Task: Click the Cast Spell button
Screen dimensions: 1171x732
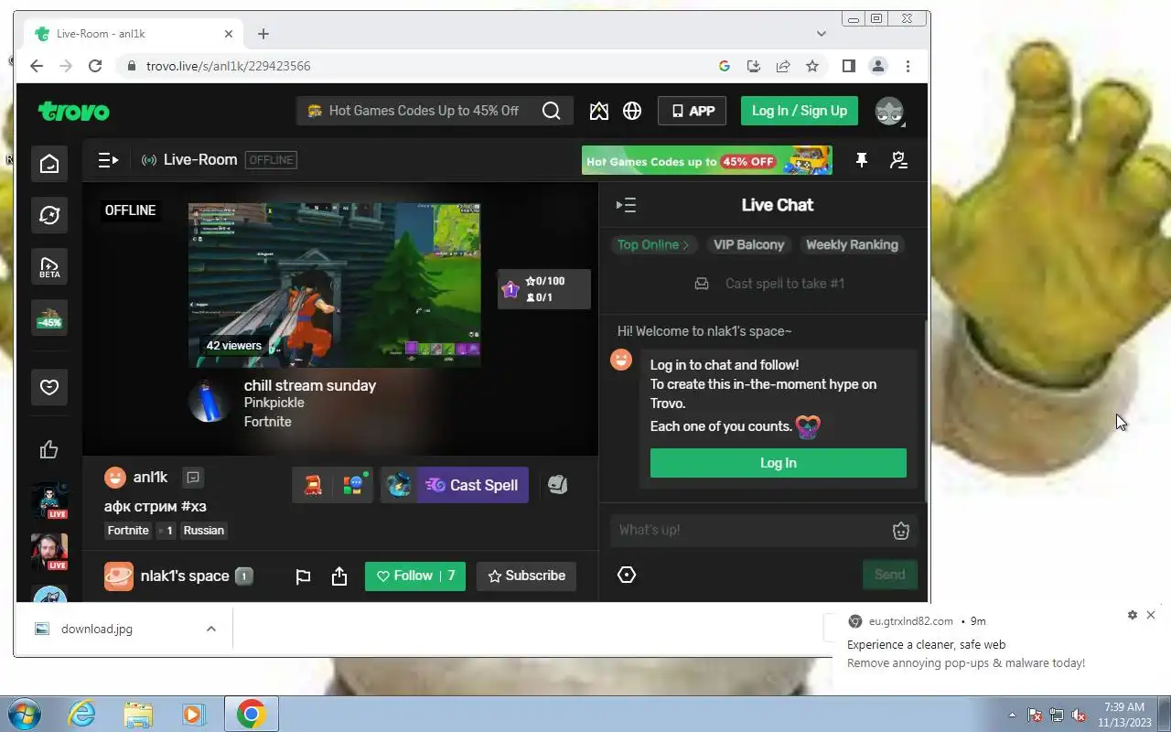Action: [x=473, y=485]
